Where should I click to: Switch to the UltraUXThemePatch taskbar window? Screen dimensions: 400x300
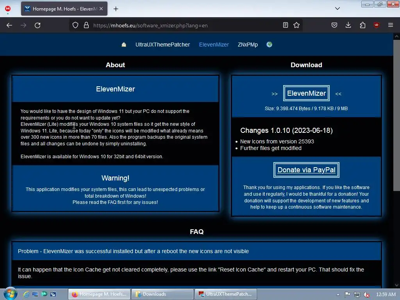pyautogui.click(x=226, y=294)
